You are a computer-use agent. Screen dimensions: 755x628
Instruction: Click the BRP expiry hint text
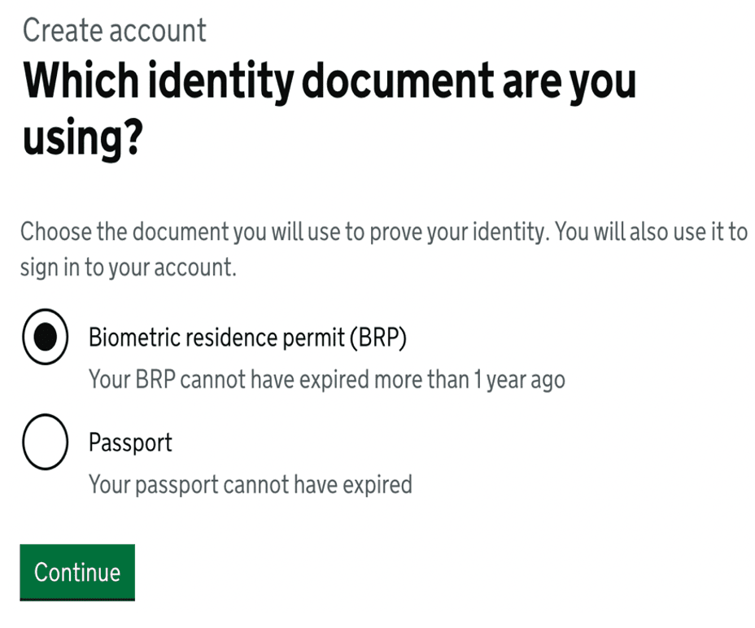tap(325, 379)
